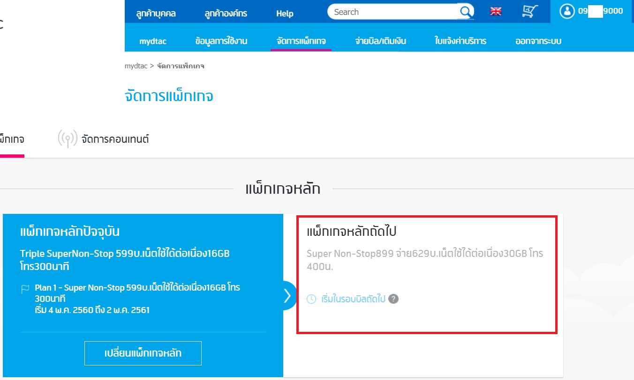This screenshot has height=380, width=634.
Task: Click the antenna icon for content management
Action: point(67,139)
